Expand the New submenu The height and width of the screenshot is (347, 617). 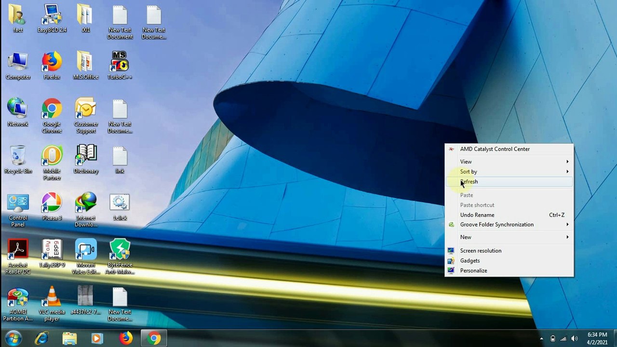point(509,237)
